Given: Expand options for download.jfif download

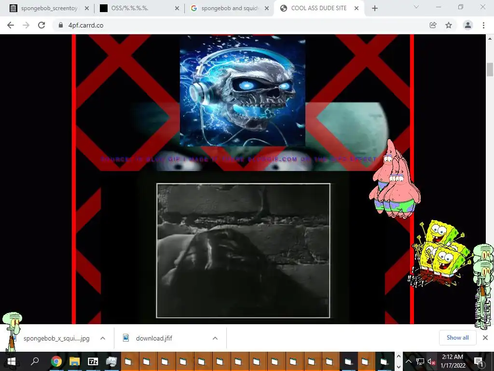Looking at the screenshot, I should 215,338.
